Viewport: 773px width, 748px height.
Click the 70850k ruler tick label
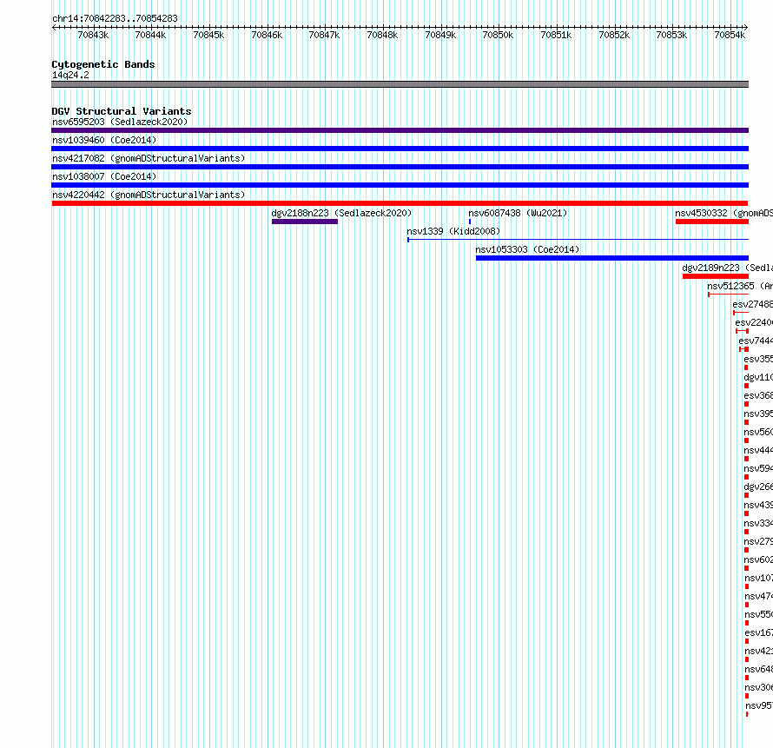pos(498,35)
